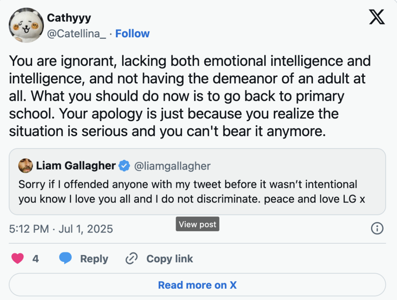
Task: Click Liam Gallagher's small avatar
Action: tap(25, 166)
